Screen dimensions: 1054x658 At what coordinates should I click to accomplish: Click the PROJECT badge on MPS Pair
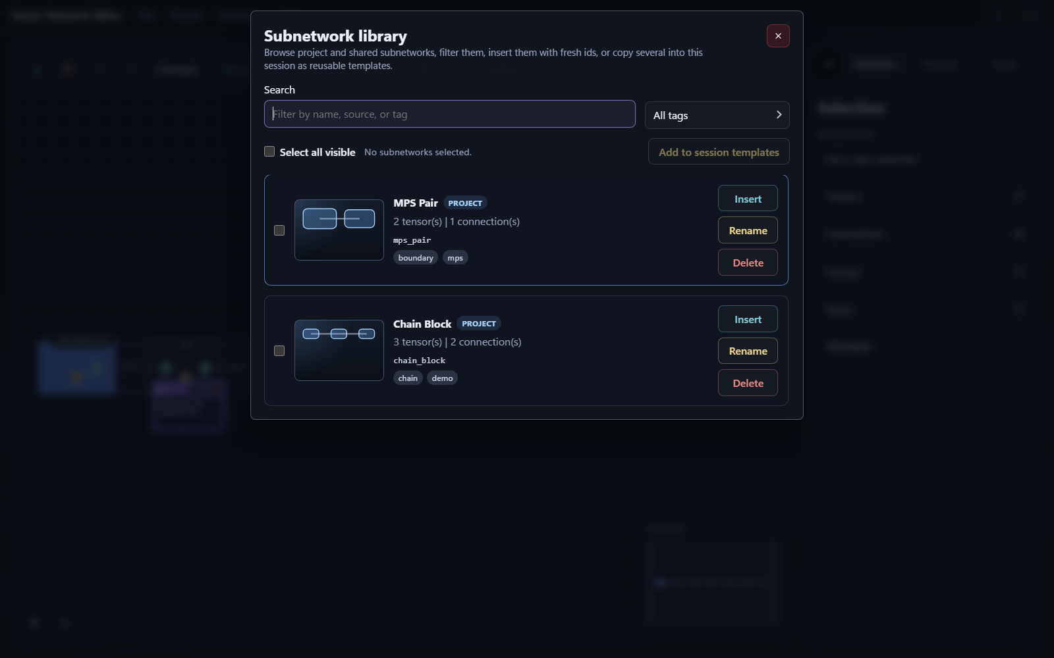pos(465,203)
